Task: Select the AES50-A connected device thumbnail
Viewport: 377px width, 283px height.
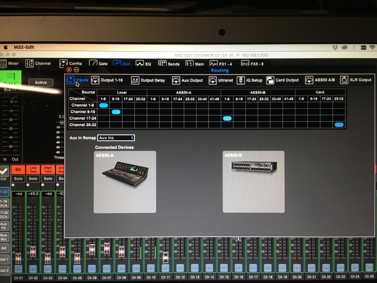Action: [x=125, y=182]
